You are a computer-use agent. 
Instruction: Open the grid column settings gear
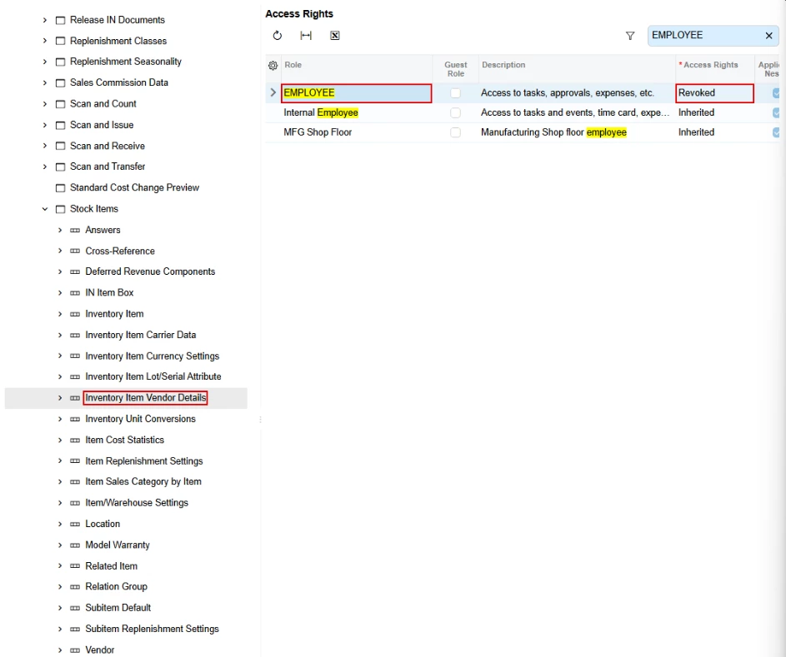273,65
